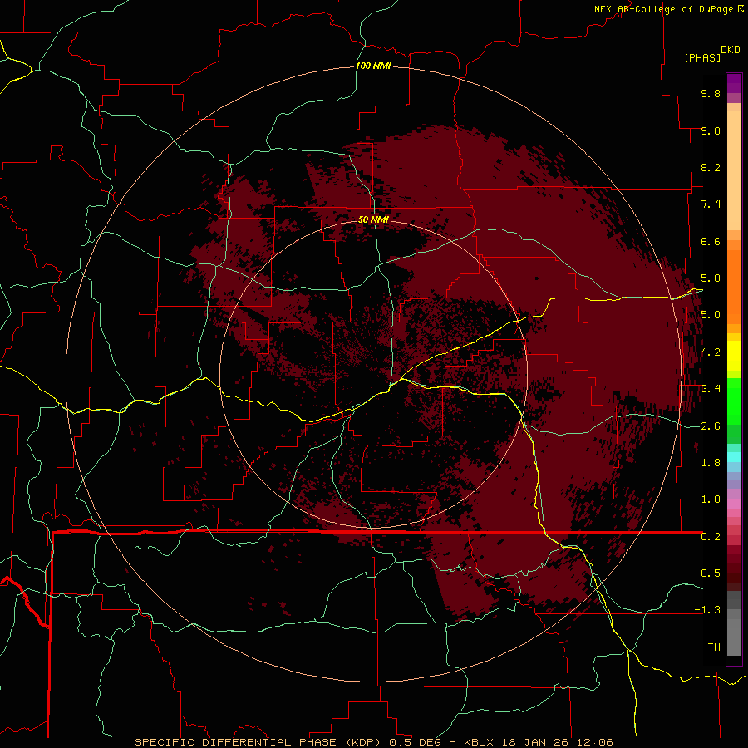
Task: Click the 9.0 value on color scale
Action: pos(711,130)
